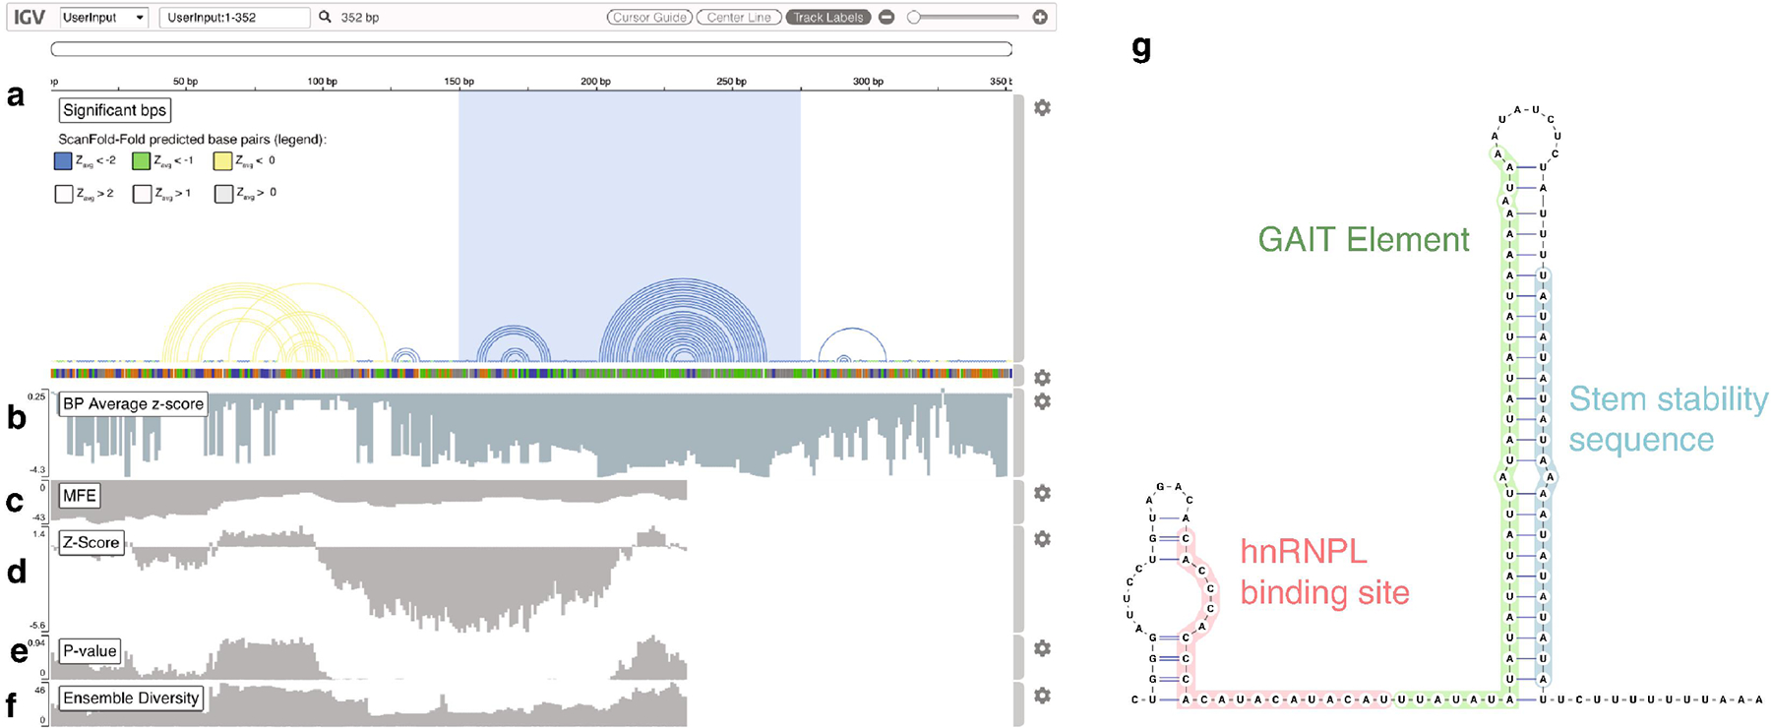
Task: Click the GAIT Element label
Action: pyautogui.click(x=1364, y=239)
